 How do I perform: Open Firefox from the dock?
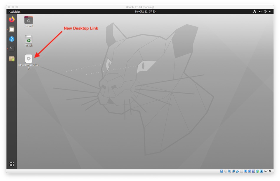[11, 19]
